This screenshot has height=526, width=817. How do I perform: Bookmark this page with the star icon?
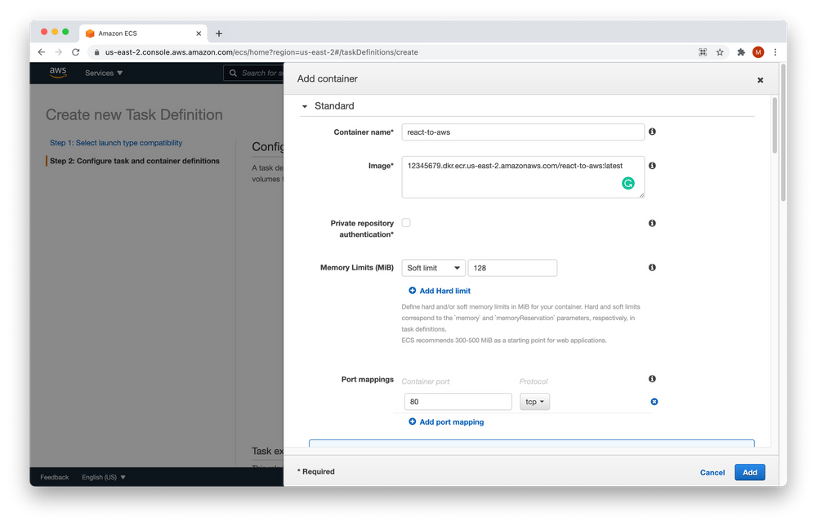[720, 52]
